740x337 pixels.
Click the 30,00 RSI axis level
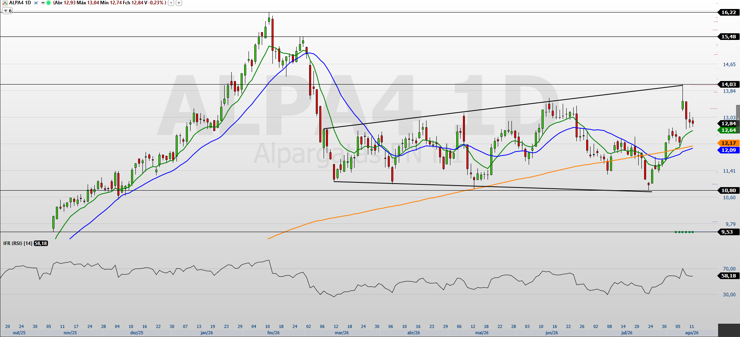[729, 294]
